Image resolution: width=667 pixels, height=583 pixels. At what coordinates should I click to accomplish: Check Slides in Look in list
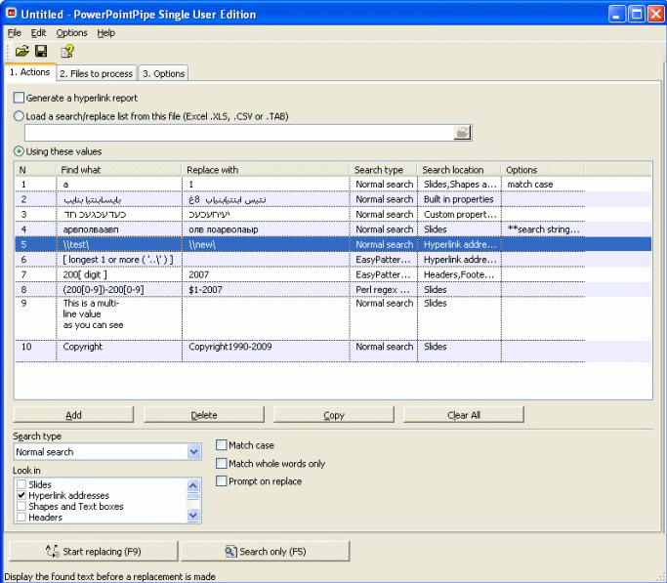pos(21,484)
